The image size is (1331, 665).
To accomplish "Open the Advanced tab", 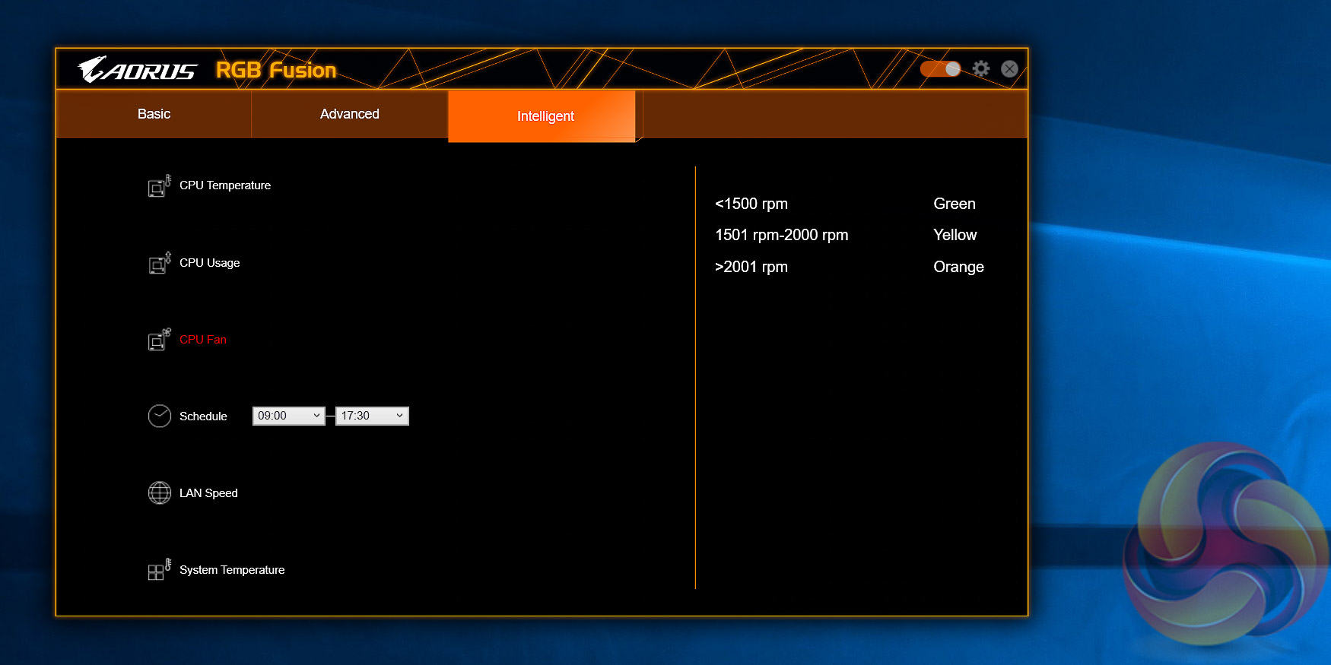I will pyautogui.click(x=349, y=114).
